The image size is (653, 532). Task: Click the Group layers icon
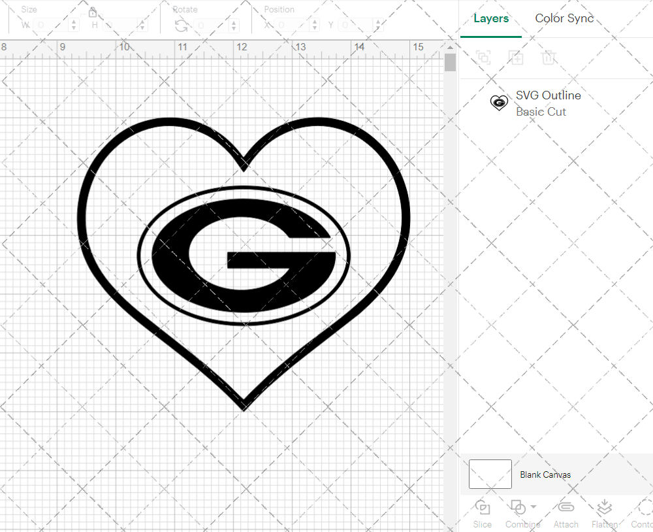pyautogui.click(x=483, y=57)
